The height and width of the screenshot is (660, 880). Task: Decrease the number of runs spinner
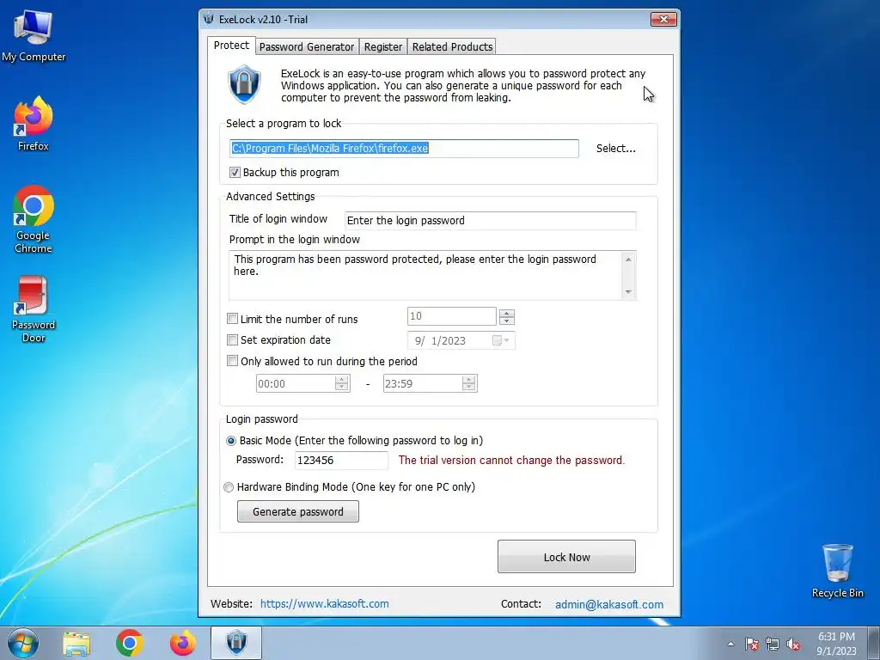[x=507, y=321]
